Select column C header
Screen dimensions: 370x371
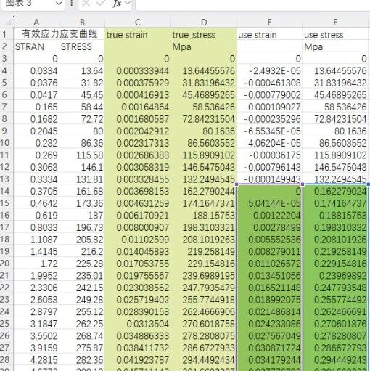click(138, 23)
